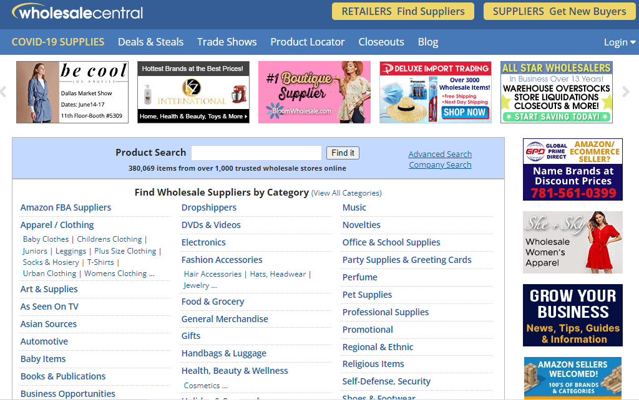The height and width of the screenshot is (400, 639).
Task: Select Hair Accessories subcategory
Action: point(213,274)
